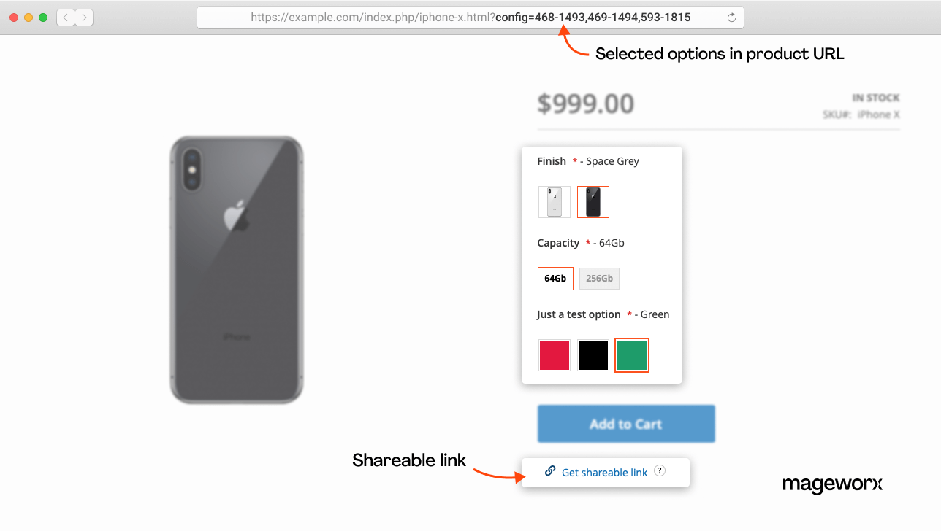Choose the 64Gb capacity option

pyautogui.click(x=555, y=279)
